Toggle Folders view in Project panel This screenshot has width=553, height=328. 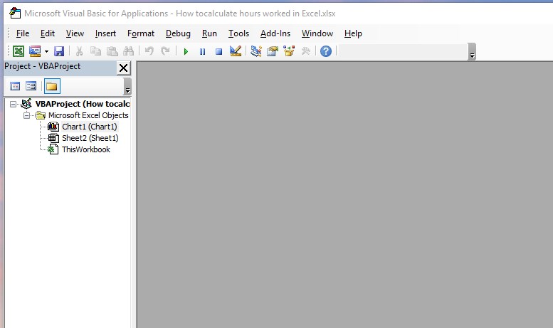[x=52, y=86]
